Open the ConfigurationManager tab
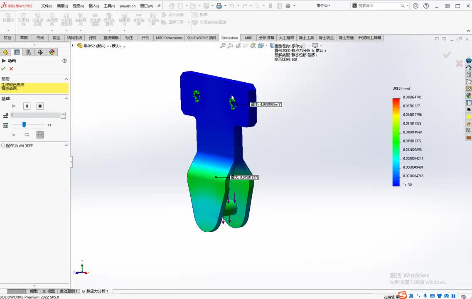Viewport: 472px width, 299px height. pyautogui.click(x=28, y=52)
